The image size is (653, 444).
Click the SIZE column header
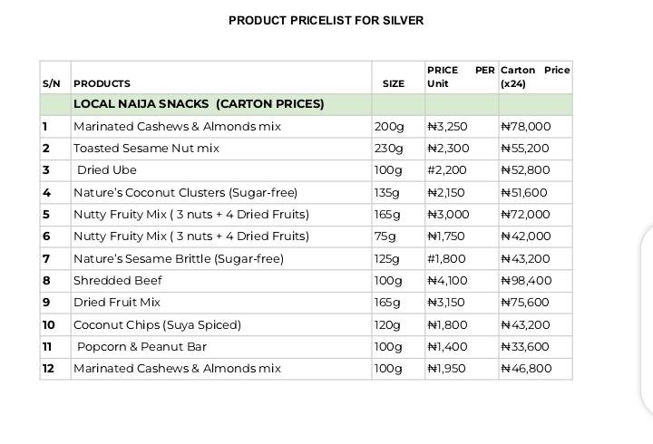tap(393, 83)
